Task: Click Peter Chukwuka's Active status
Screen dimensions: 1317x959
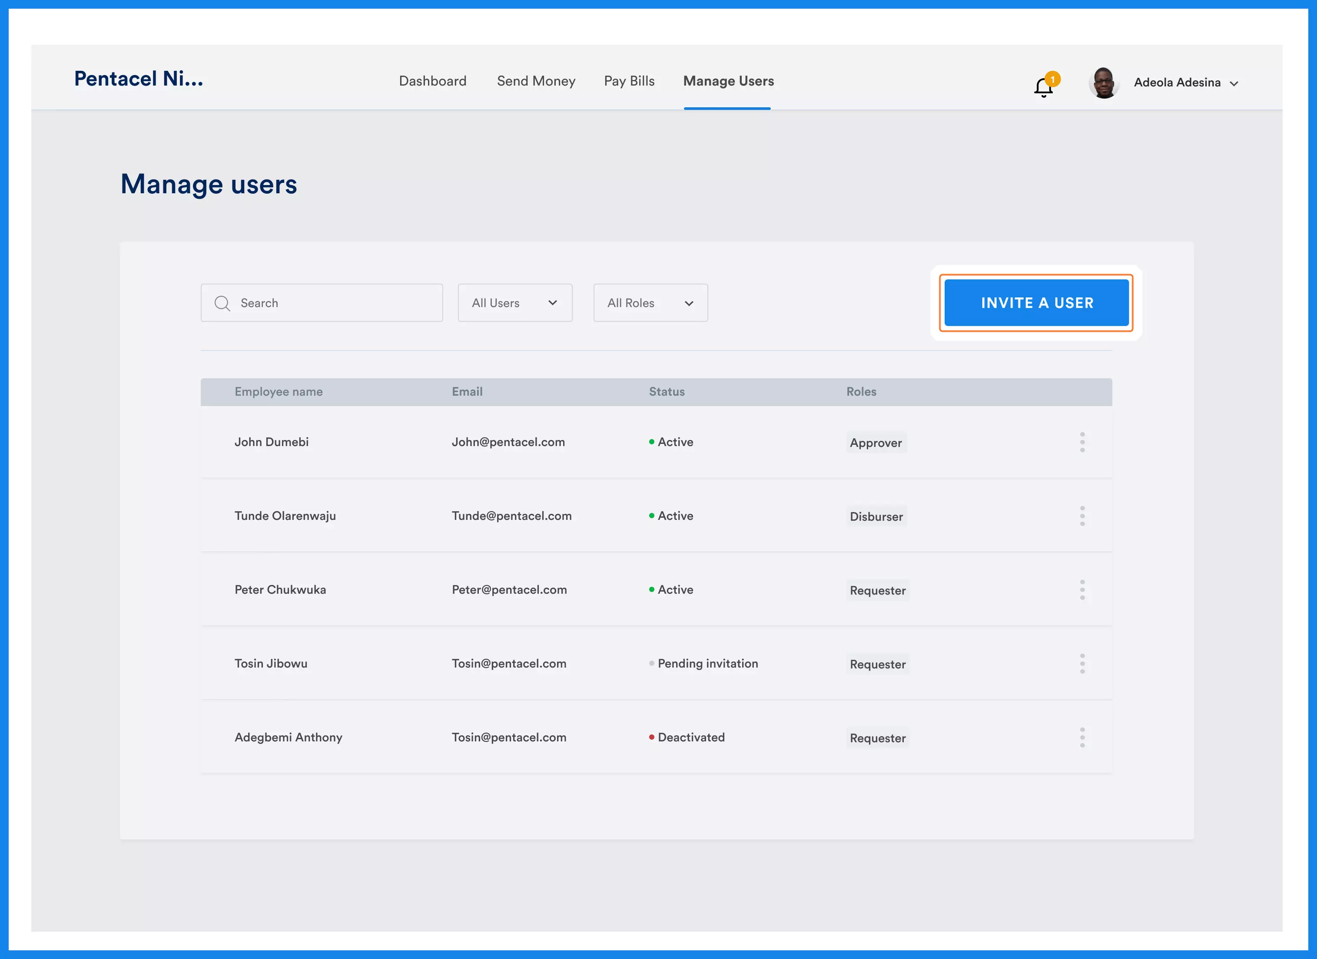Action: [x=671, y=590]
